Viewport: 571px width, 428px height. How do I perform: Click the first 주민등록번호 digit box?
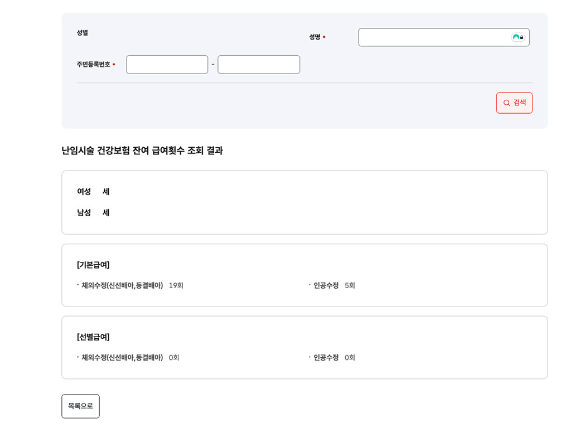pyautogui.click(x=167, y=64)
